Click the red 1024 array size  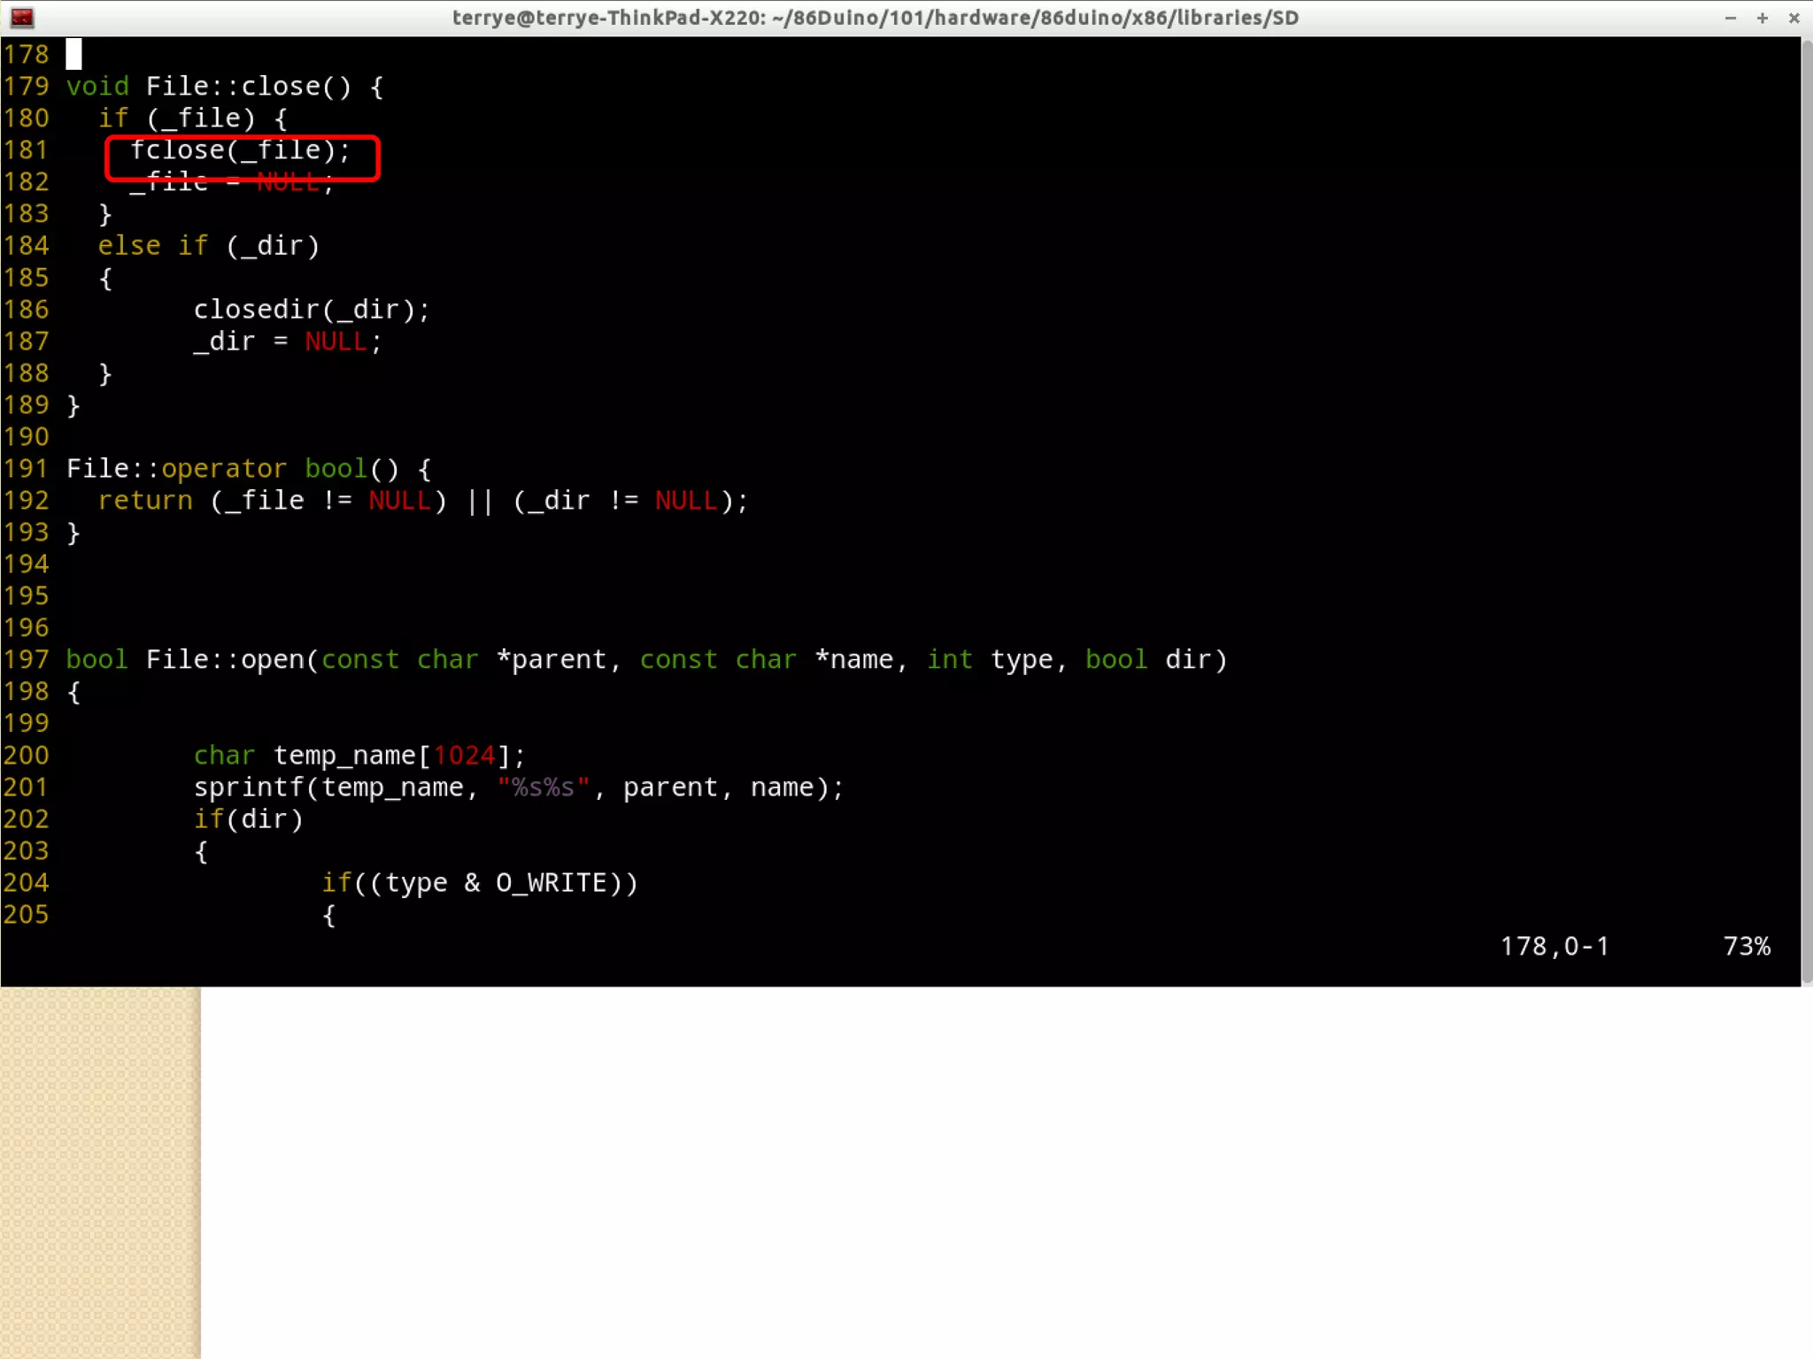pos(464,755)
